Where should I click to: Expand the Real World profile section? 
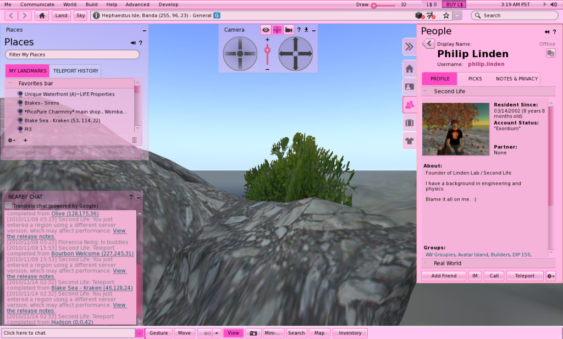click(426, 263)
